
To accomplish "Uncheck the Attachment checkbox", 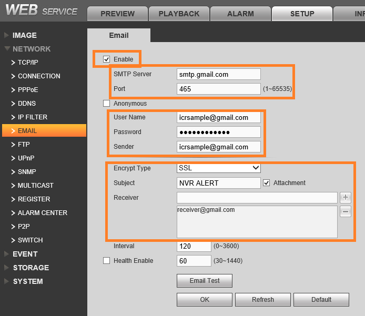I will [x=267, y=183].
